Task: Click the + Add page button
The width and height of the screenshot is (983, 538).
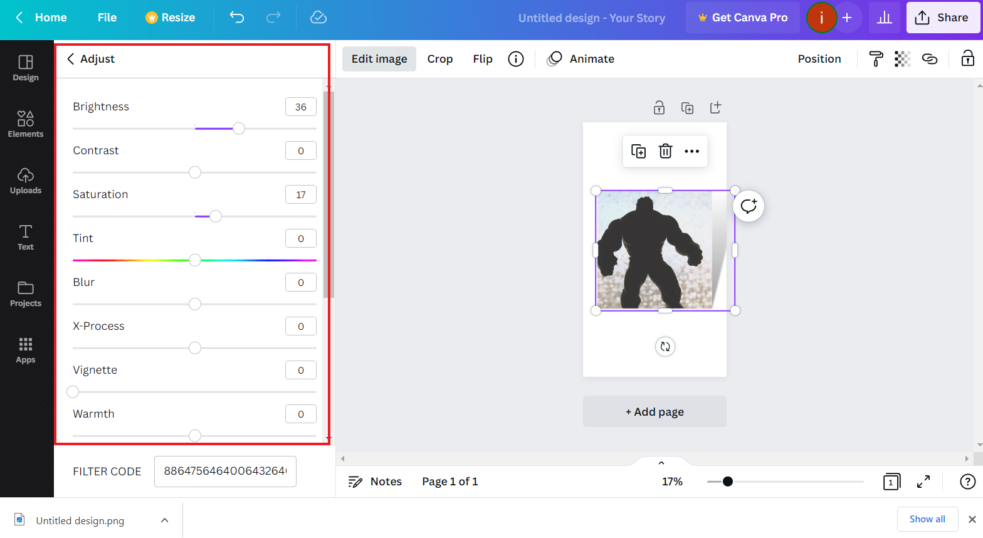Action: [x=654, y=411]
